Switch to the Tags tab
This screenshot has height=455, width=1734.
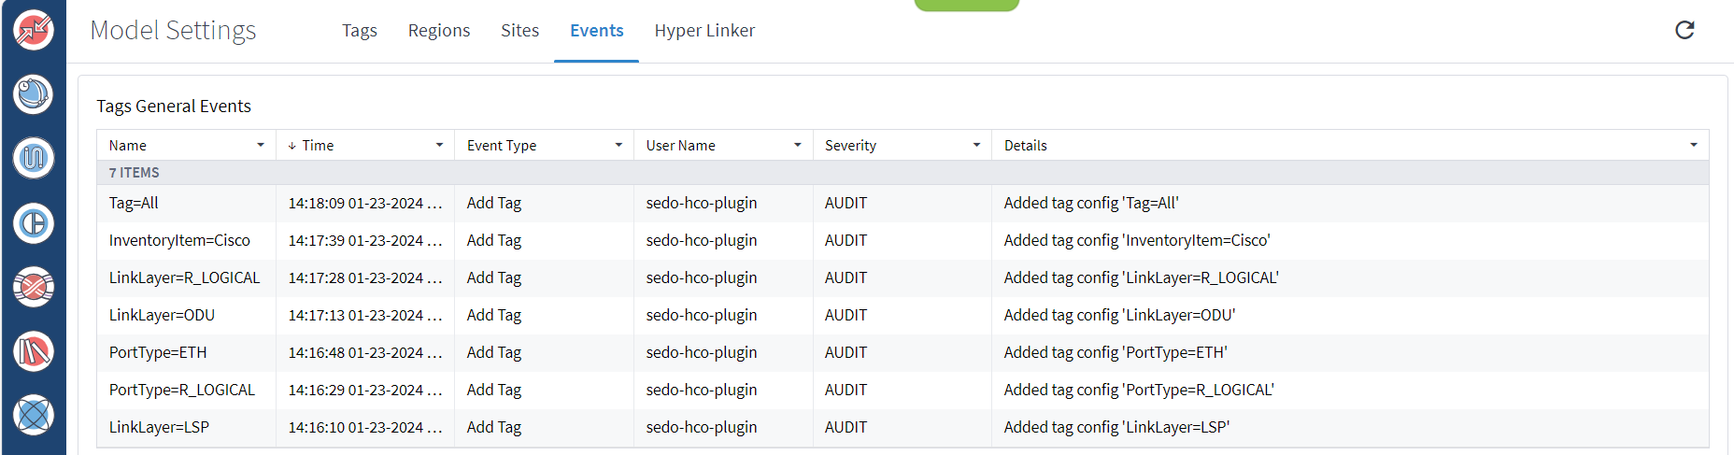360,31
